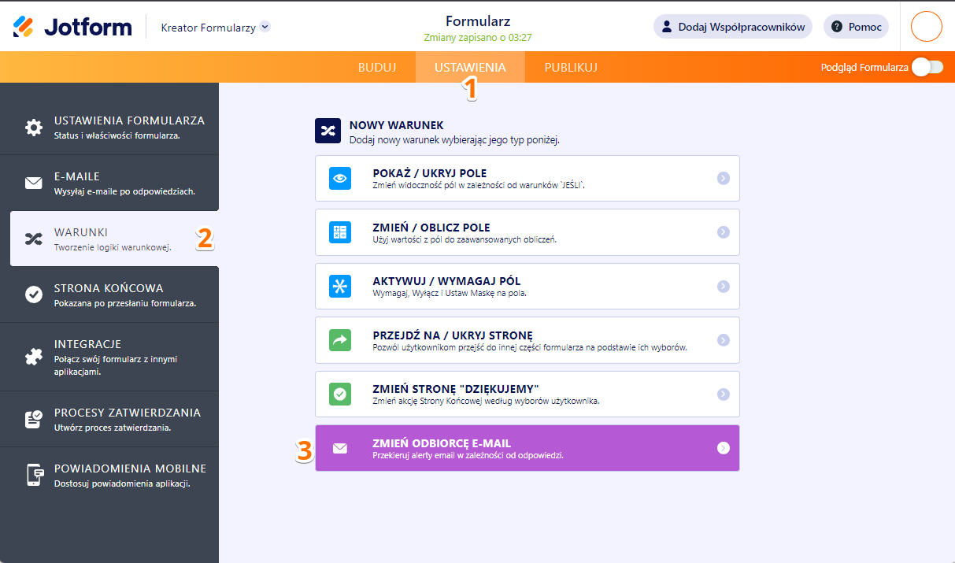
Task: Click the checkmark icon beside Strona Końcowa
Action: click(34, 294)
